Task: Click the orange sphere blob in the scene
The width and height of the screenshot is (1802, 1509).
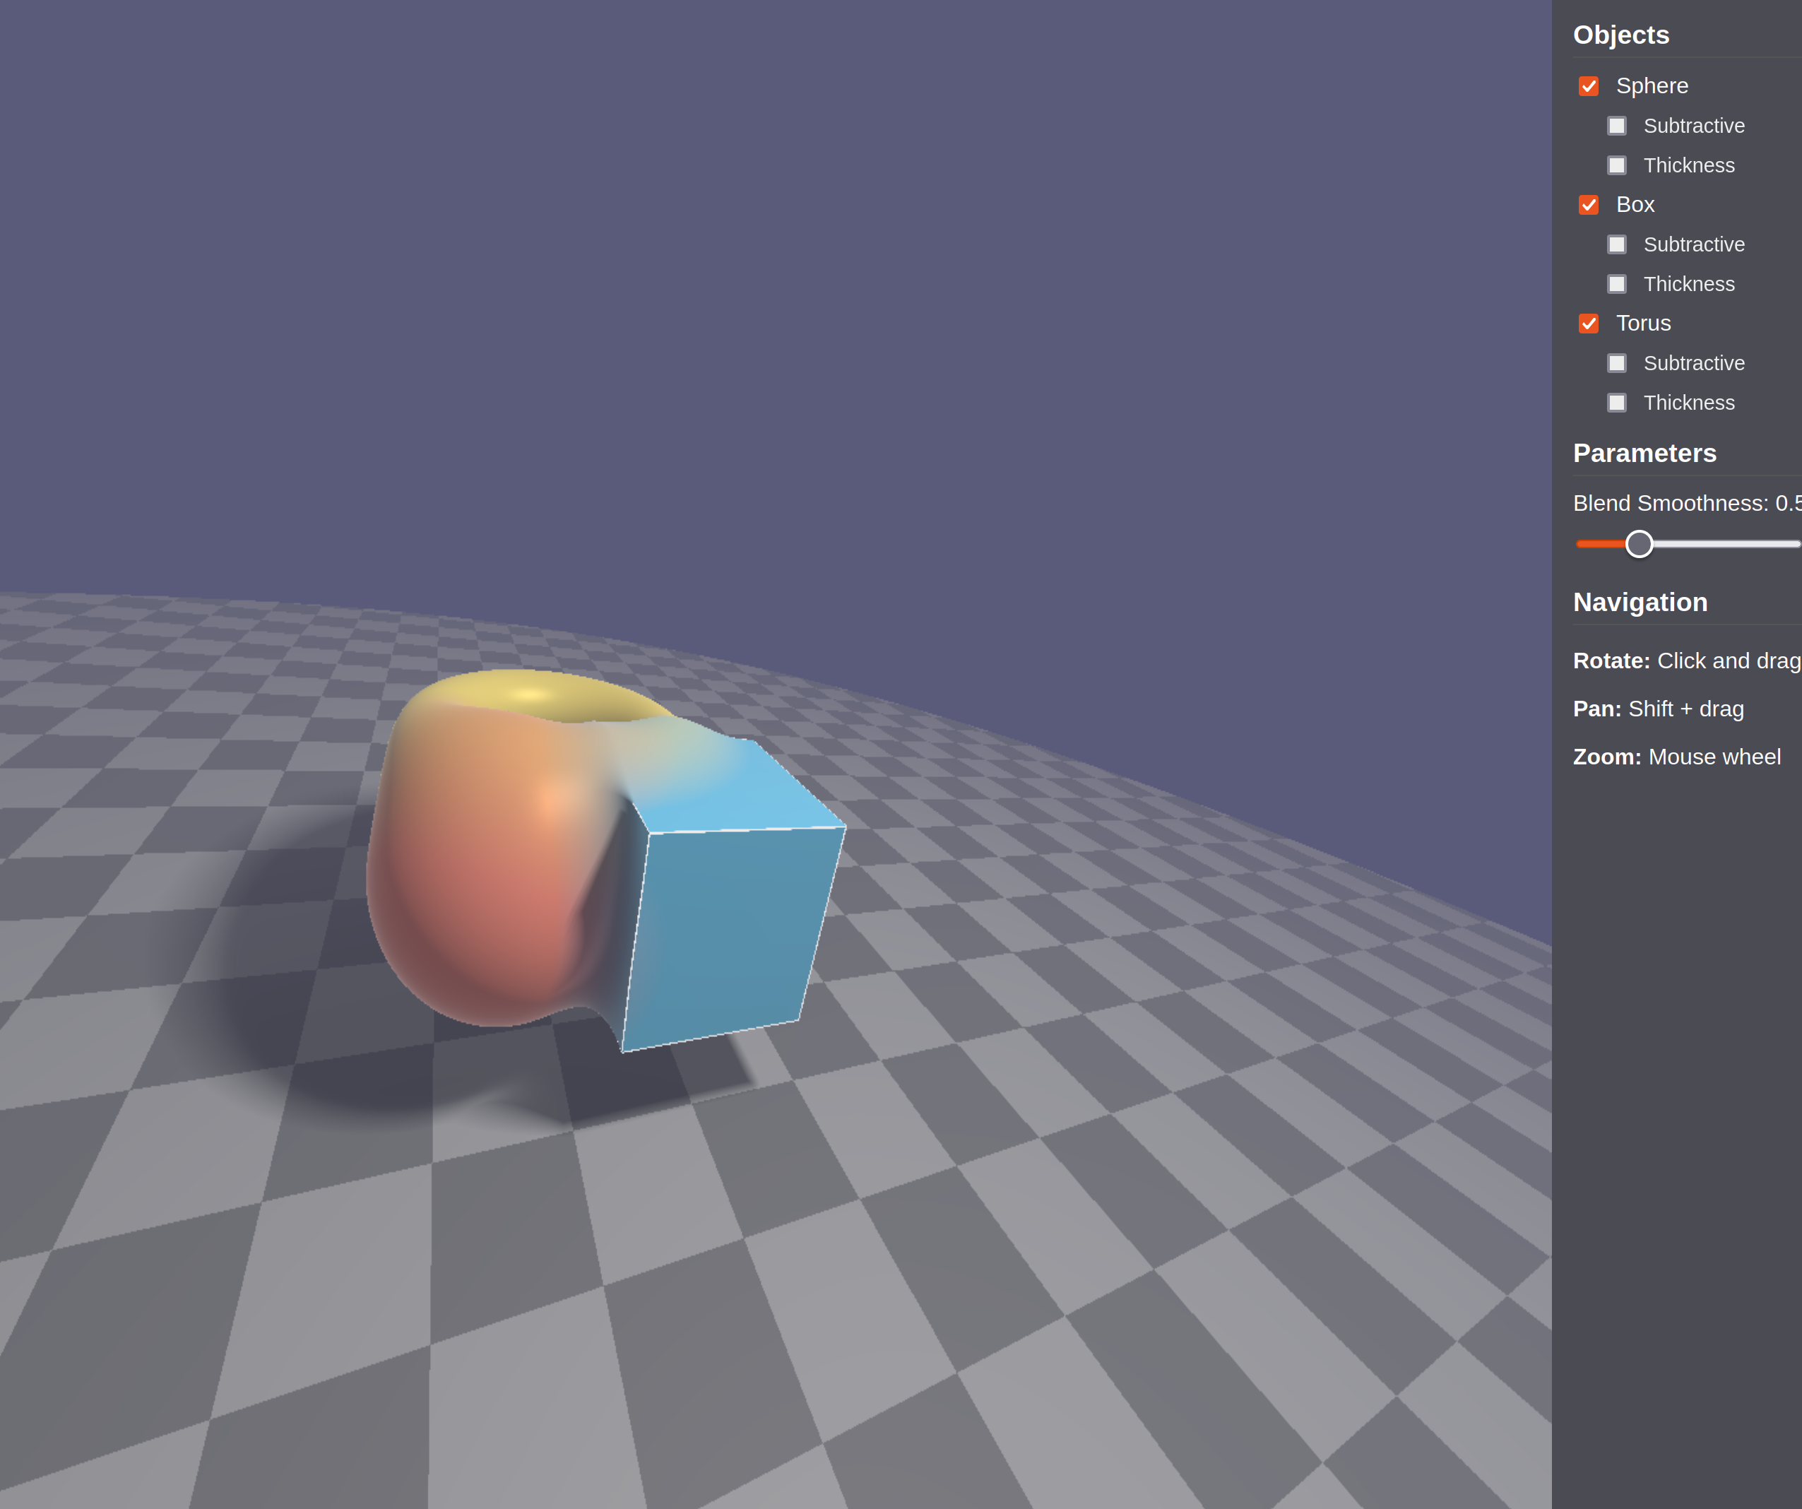Action: 480,867
